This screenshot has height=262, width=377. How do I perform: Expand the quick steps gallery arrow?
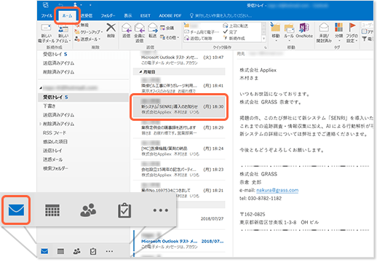tap(264, 39)
